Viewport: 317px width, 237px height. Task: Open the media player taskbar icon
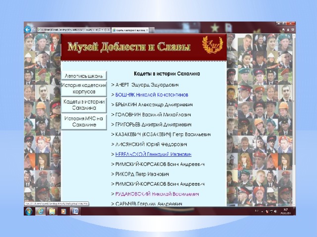coord(63,211)
